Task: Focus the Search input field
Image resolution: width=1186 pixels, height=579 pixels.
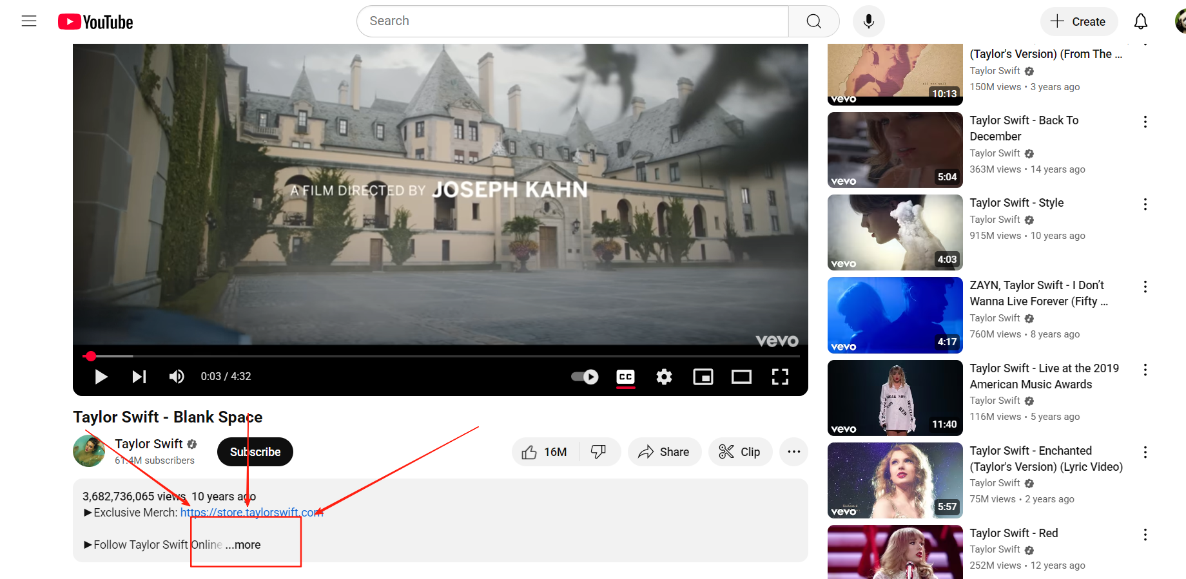Action: coord(572,21)
